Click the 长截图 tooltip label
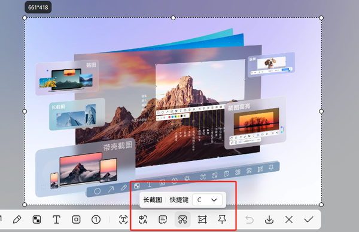The image size is (359, 232). pos(153,200)
